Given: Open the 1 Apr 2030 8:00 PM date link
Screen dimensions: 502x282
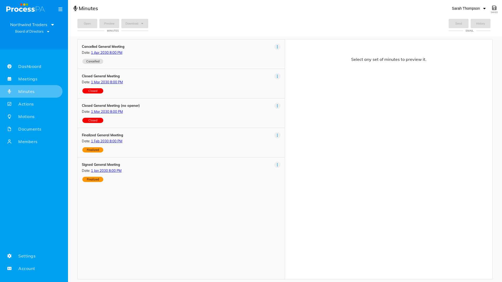Looking at the screenshot, I should pyautogui.click(x=107, y=52).
